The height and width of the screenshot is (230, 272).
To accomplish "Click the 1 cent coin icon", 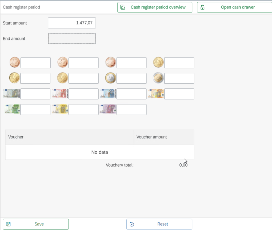I will pos(15,63).
